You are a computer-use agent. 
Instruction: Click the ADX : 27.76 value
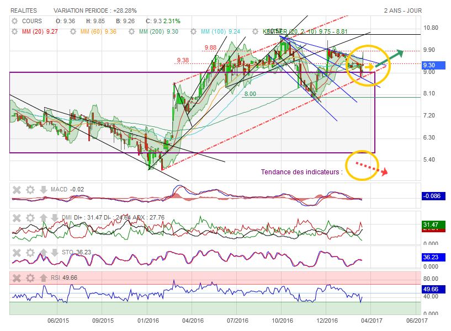click(x=148, y=217)
